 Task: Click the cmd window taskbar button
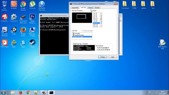tap(51, 93)
